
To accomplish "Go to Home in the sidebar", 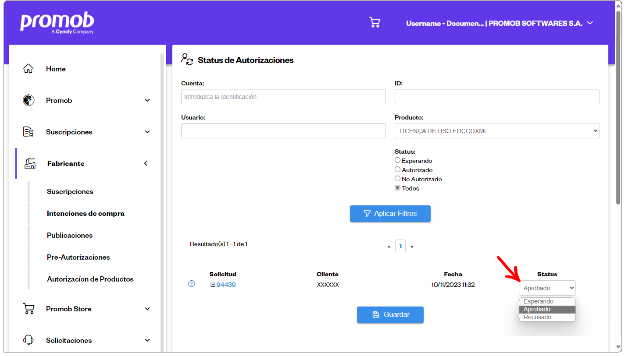I will (56, 69).
